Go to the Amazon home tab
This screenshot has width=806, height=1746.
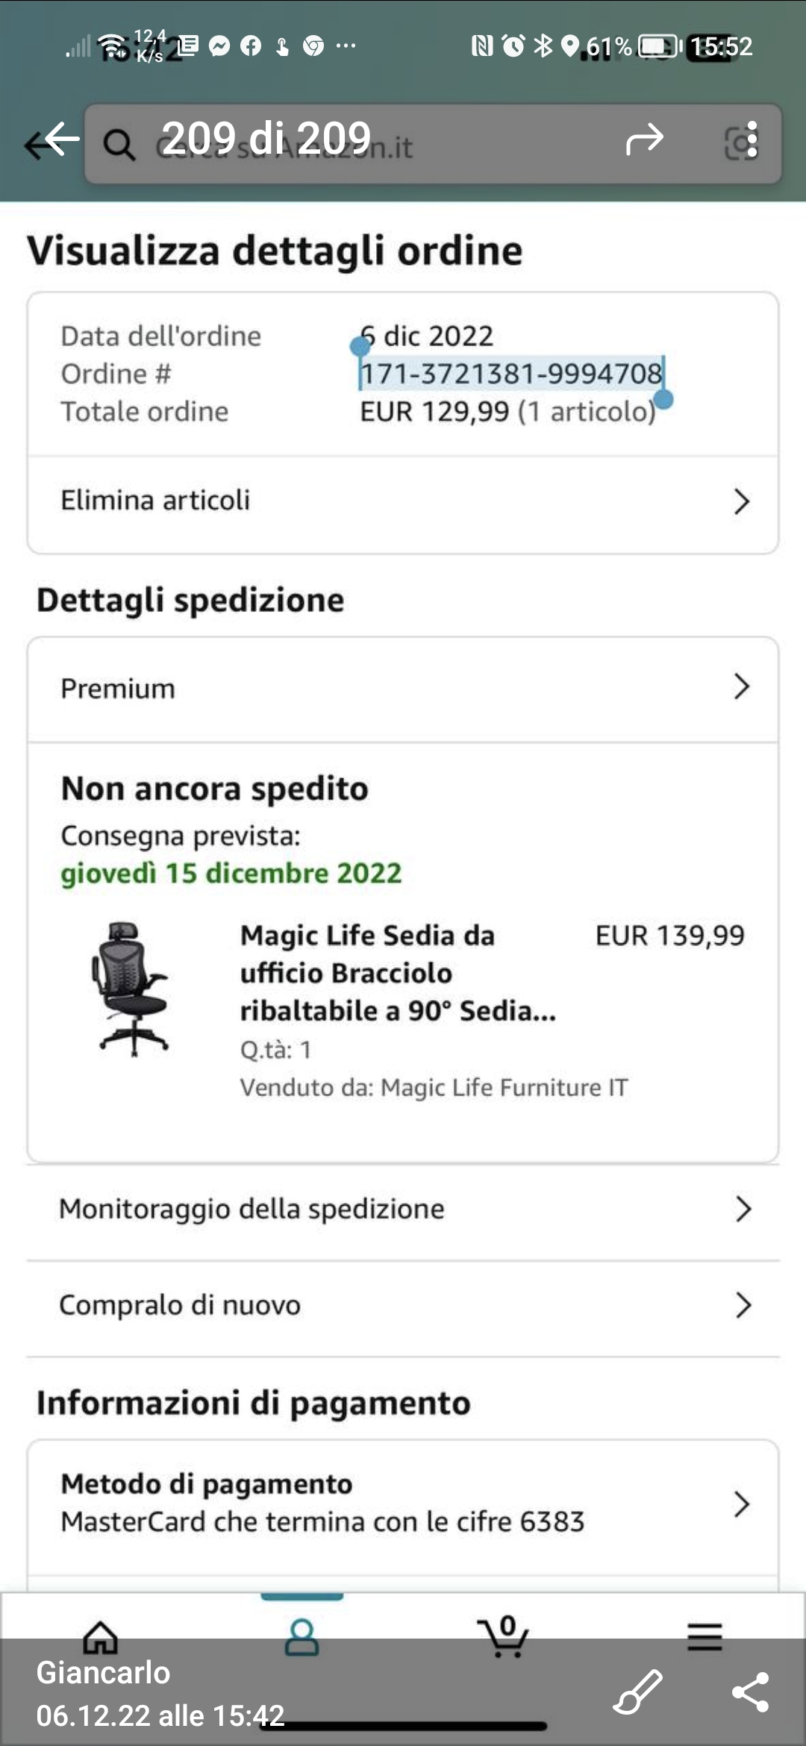[101, 1638]
